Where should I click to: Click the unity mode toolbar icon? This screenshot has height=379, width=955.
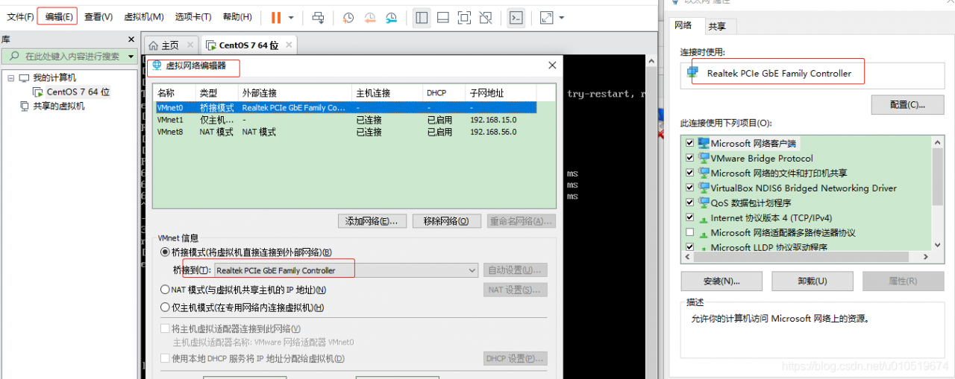pyautogui.click(x=486, y=17)
